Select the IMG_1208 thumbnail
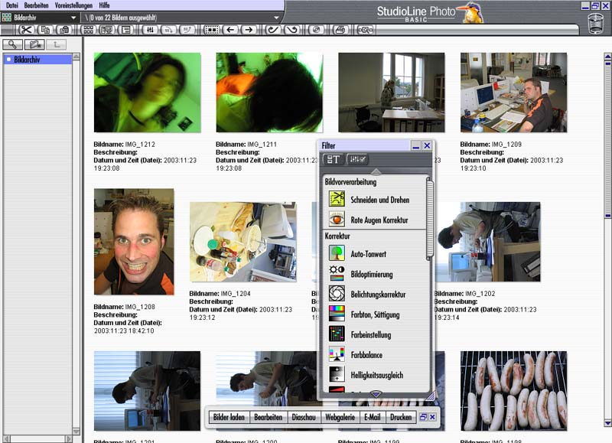The image size is (612, 443). point(134,242)
